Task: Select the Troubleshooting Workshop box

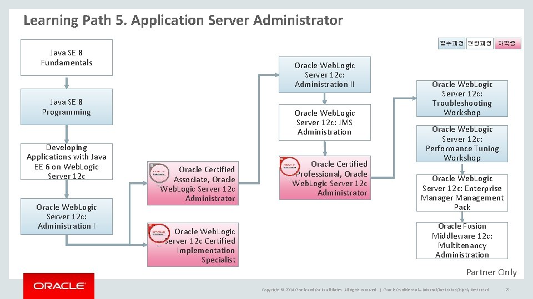Action: [462, 99]
